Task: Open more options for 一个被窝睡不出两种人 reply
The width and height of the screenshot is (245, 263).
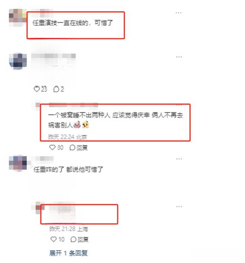Action: (179, 105)
